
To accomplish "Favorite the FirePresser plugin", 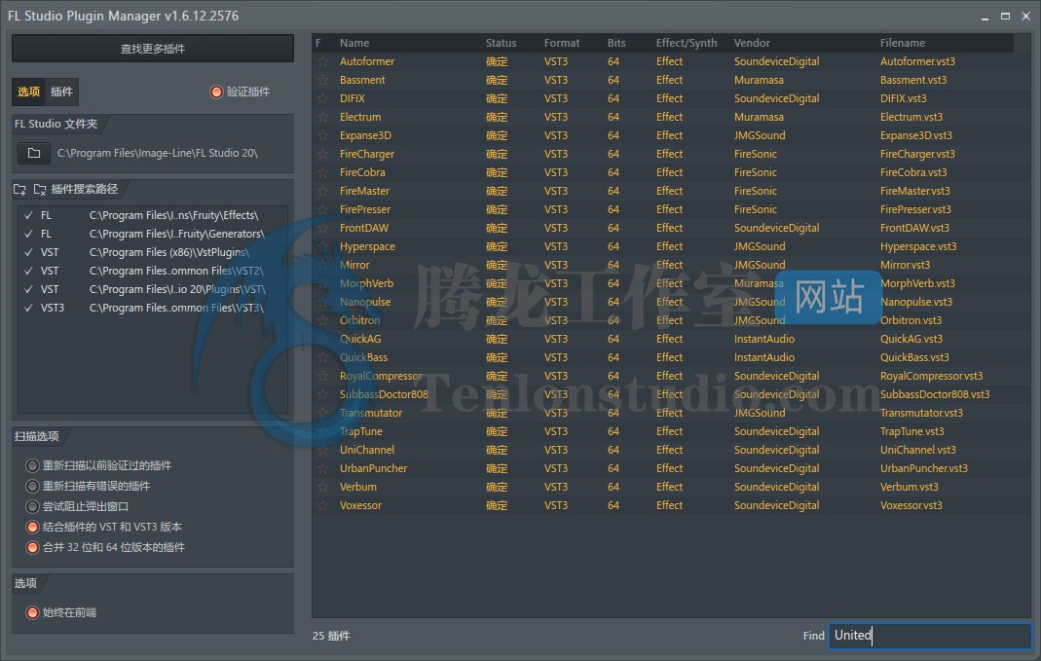I will tap(322, 209).
